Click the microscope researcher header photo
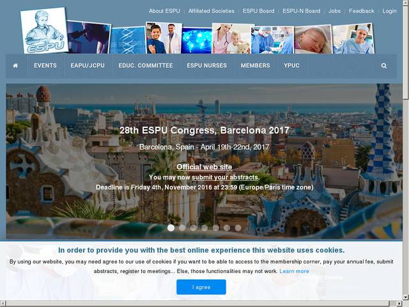The height and width of the screenshot is (307, 409). pos(89,37)
